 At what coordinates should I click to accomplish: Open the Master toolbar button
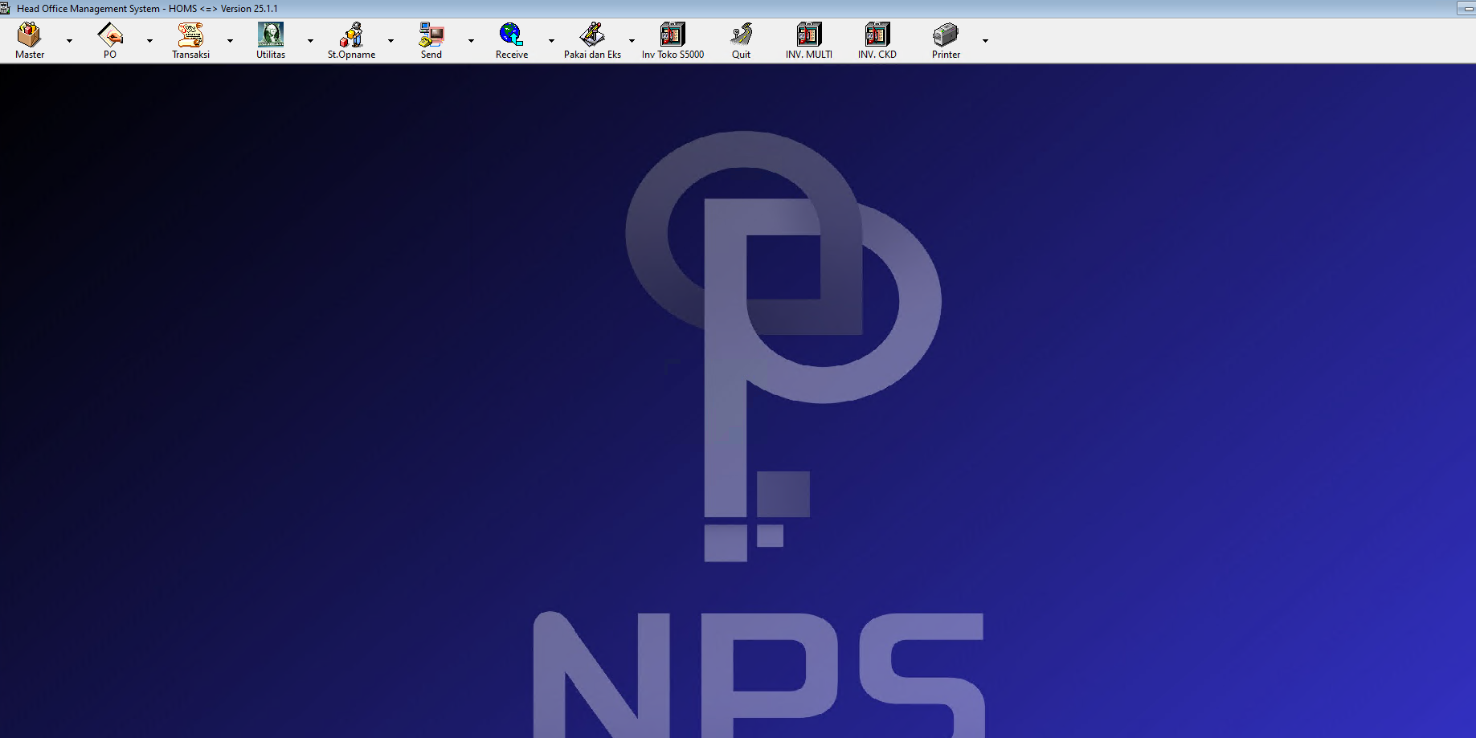[30, 40]
